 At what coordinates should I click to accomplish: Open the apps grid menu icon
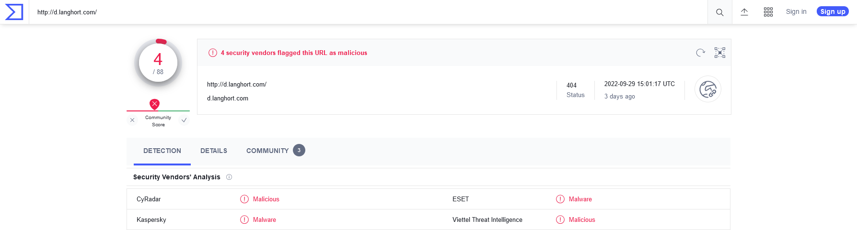pos(768,12)
